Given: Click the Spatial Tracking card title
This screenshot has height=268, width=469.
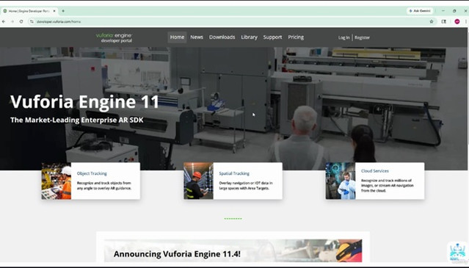Looking at the screenshot, I should (234, 173).
